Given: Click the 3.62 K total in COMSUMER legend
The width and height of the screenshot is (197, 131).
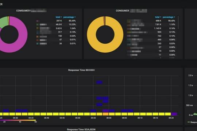Looking at the screenshot, I should (x=59, y=28).
